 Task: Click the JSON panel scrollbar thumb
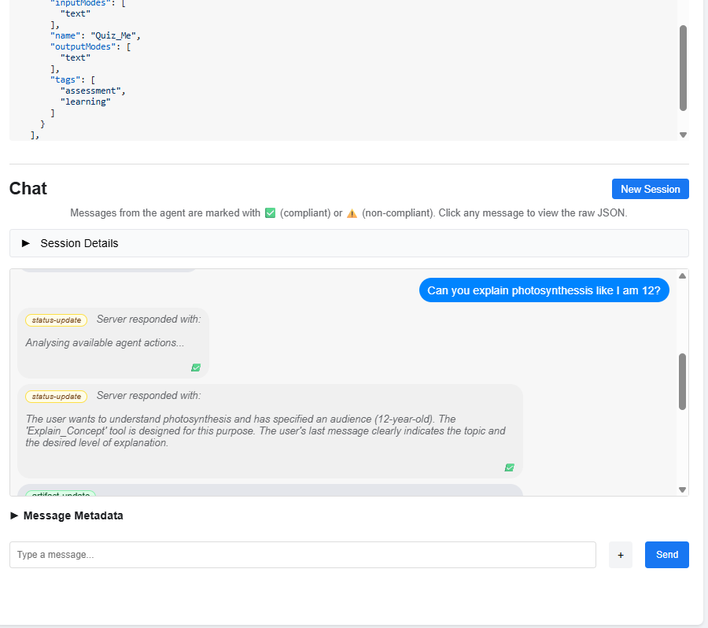[x=683, y=68]
